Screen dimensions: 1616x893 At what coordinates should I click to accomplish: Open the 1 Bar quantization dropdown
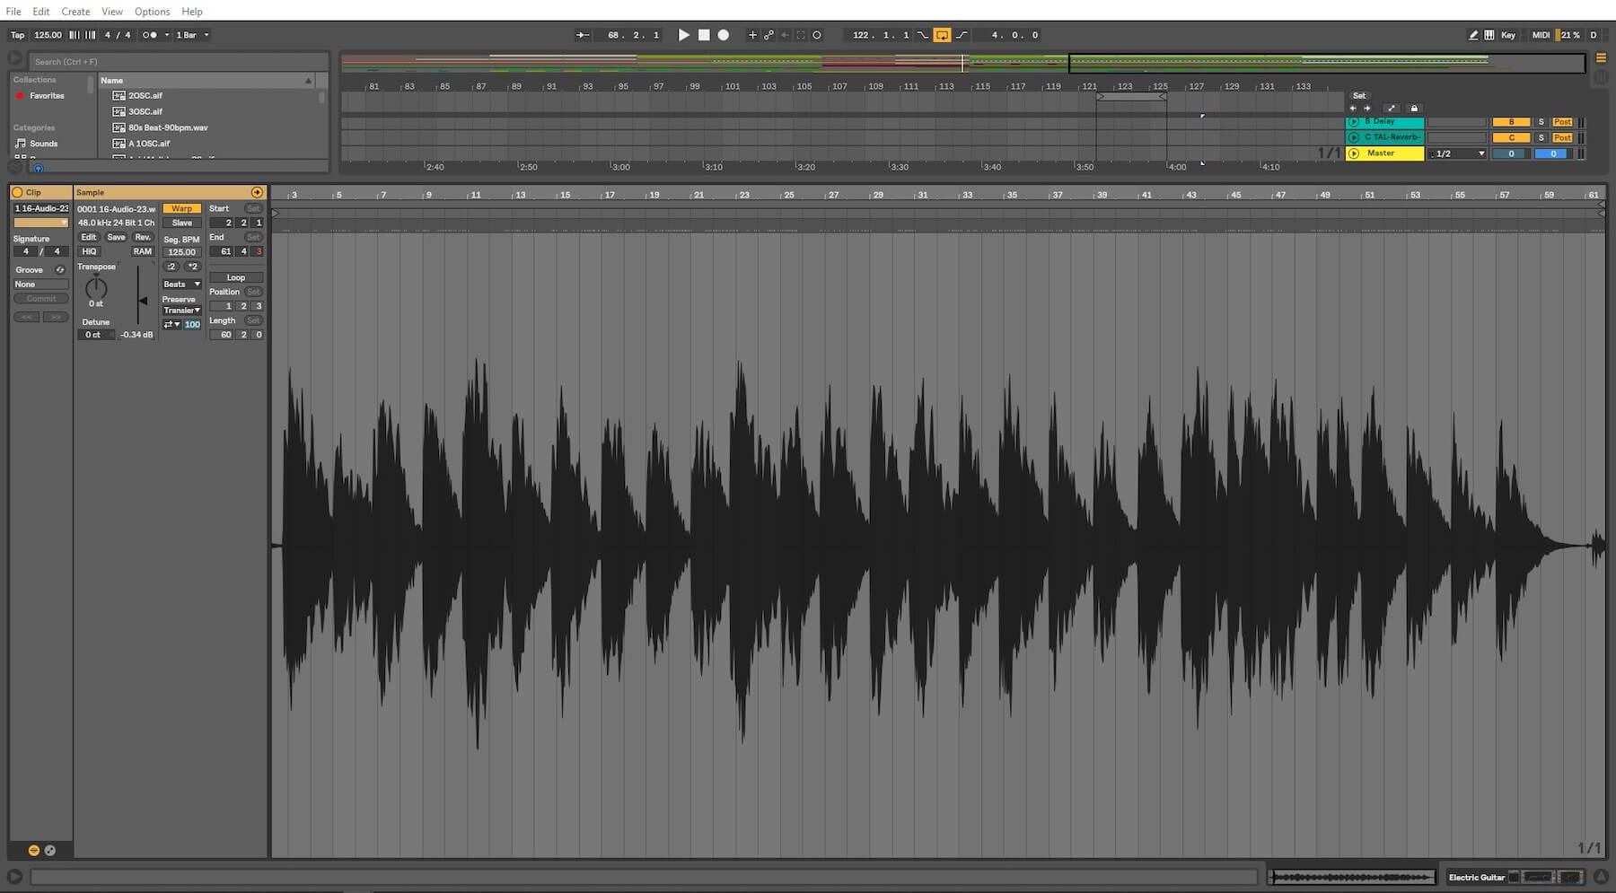(x=192, y=35)
